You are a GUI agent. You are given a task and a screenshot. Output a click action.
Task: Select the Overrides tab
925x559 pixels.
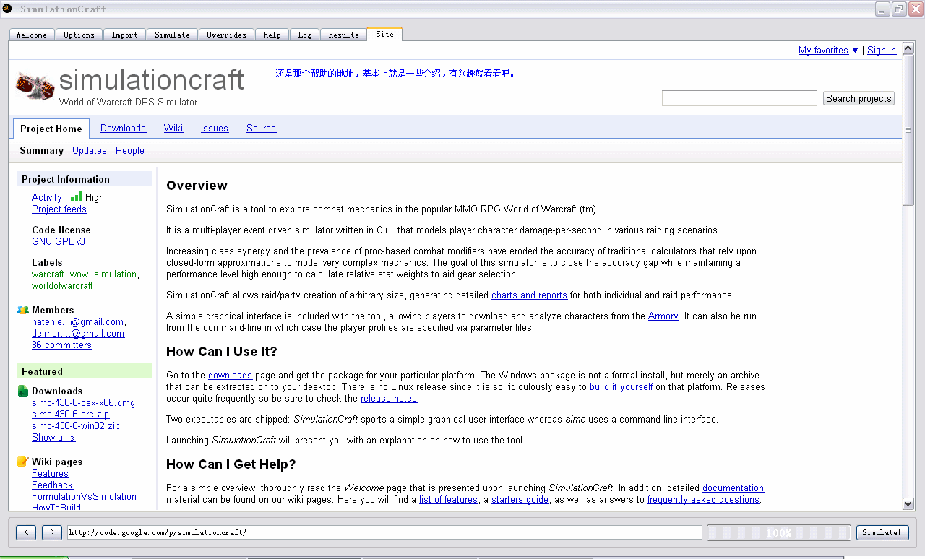226,35
